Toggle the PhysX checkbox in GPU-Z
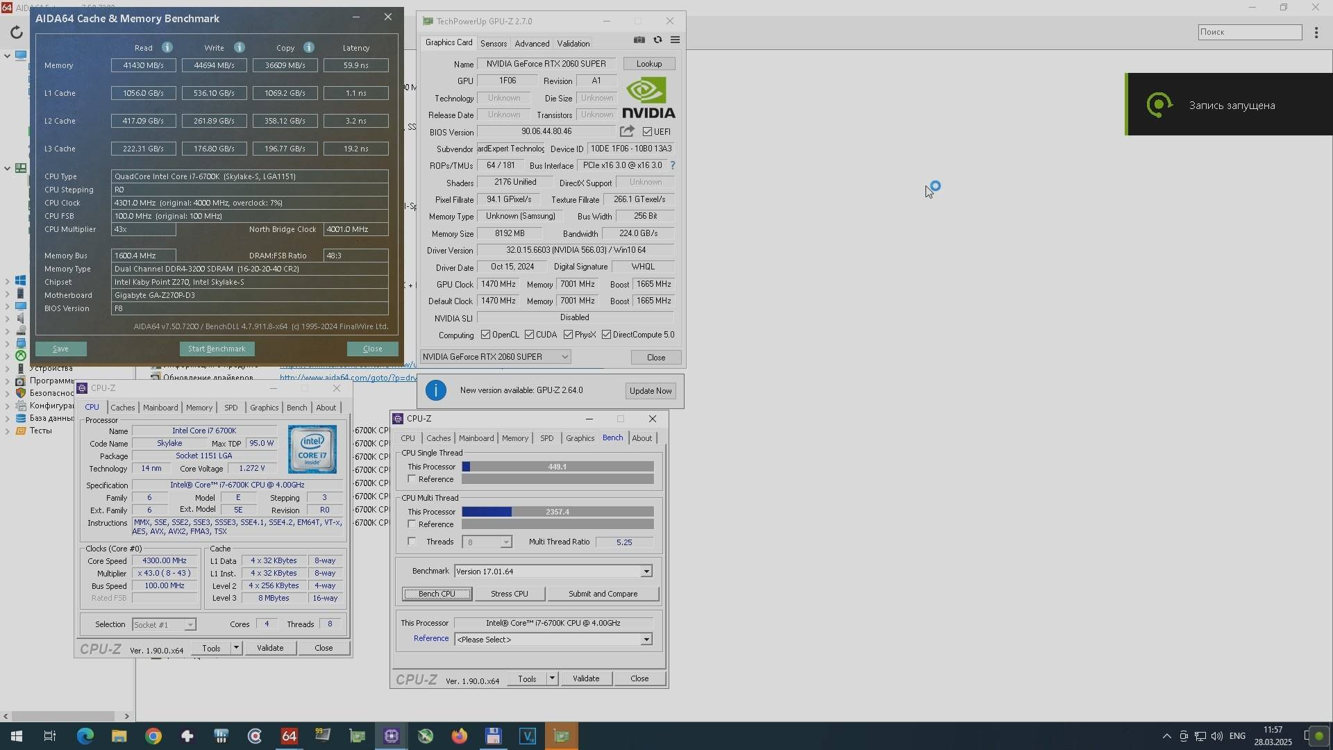The width and height of the screenshot is (1333, 750). (569, 335)
